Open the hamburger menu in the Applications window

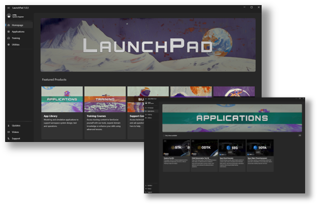point(146,99)
